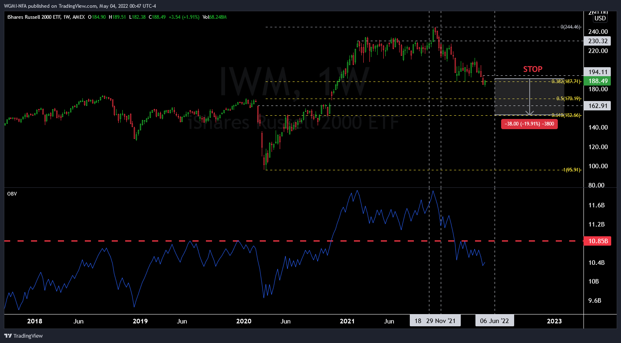This screenshot has height=343, width=621.
Task: Select the 2020 label on time axis
Action: [244, 321]
